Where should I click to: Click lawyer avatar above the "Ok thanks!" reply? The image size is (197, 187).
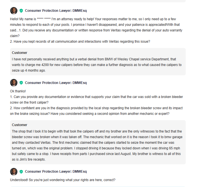coord(14,83)
